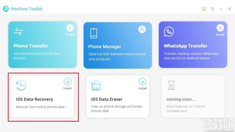Click the WhatsApp logo icon
Image resolution: width=235 pixels, height=132 pixels.
(169, 32)
